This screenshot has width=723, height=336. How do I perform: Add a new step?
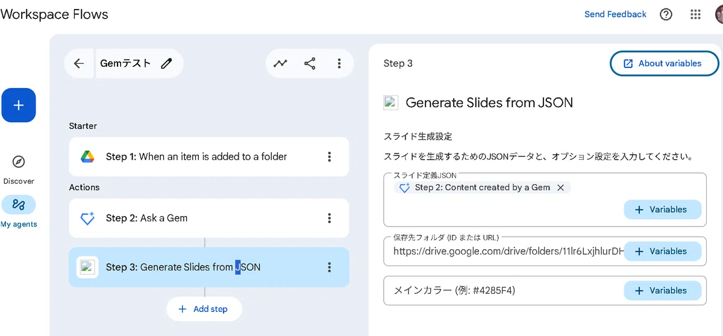click(x=204, y=309)
